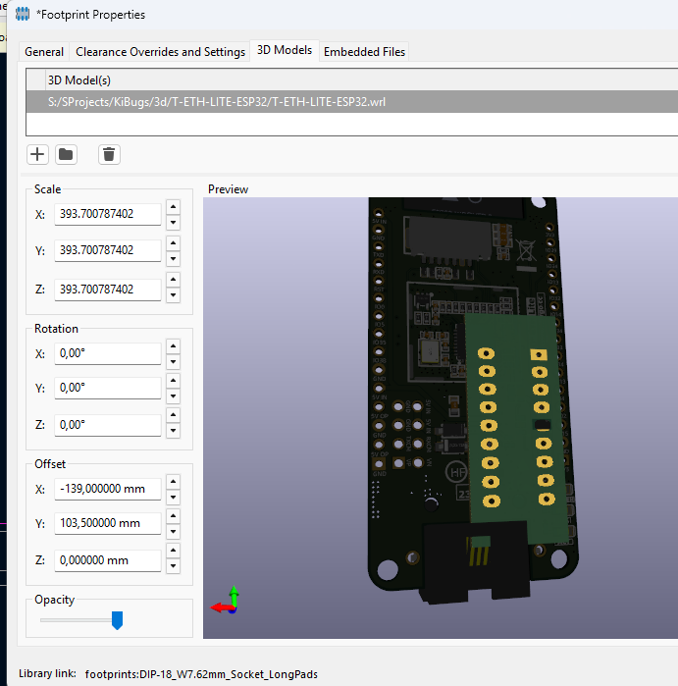Decrease Offset Z with down arrow

coord(174,566)
